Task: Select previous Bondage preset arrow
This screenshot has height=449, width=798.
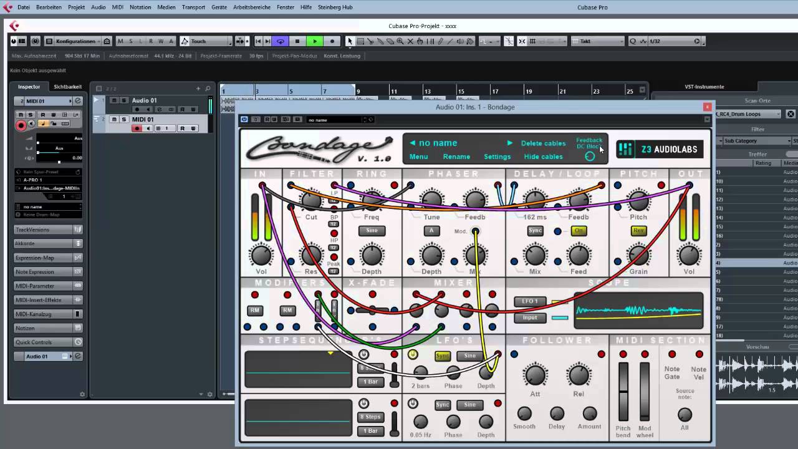Action: pos(412,143)
